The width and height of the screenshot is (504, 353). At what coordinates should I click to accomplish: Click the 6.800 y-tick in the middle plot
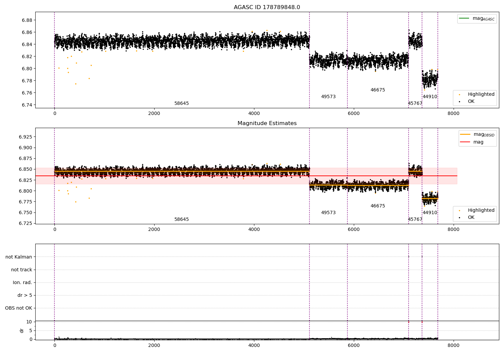[x=26, y=191]
